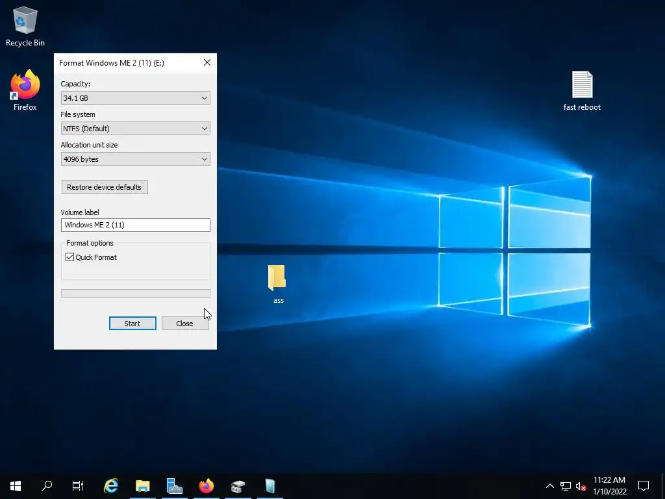The image size is (665, 499).
Task: Click the Start button in Format dialog
Action: tap(132, 324)
